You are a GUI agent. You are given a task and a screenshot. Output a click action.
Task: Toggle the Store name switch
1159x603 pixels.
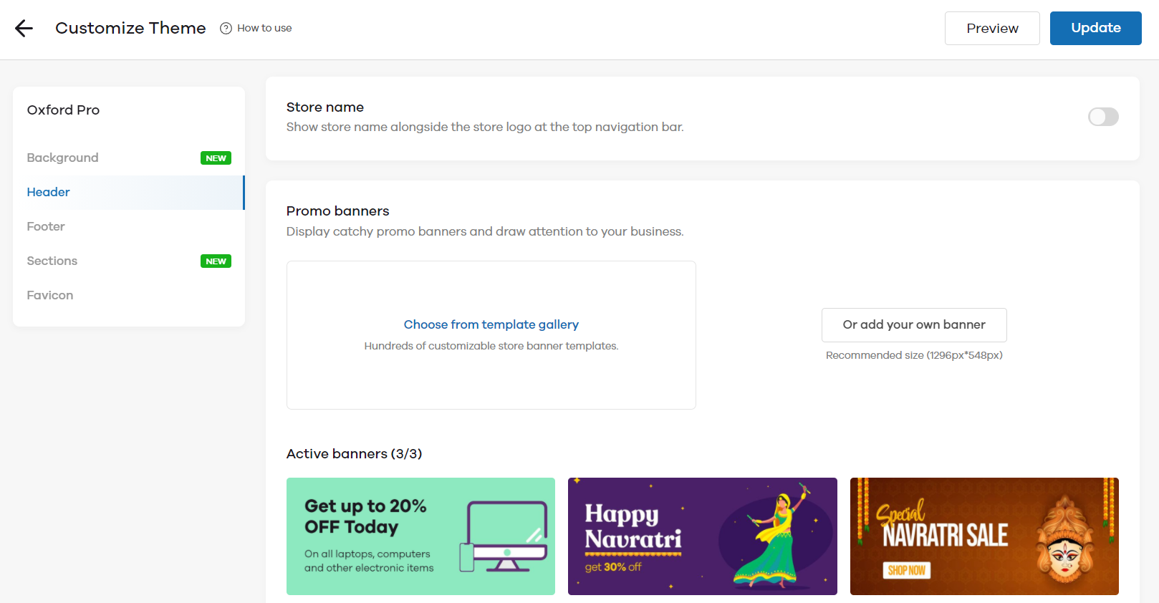click(x=1103, y=117)
